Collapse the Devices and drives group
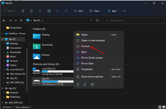 [x=31, y=64]
